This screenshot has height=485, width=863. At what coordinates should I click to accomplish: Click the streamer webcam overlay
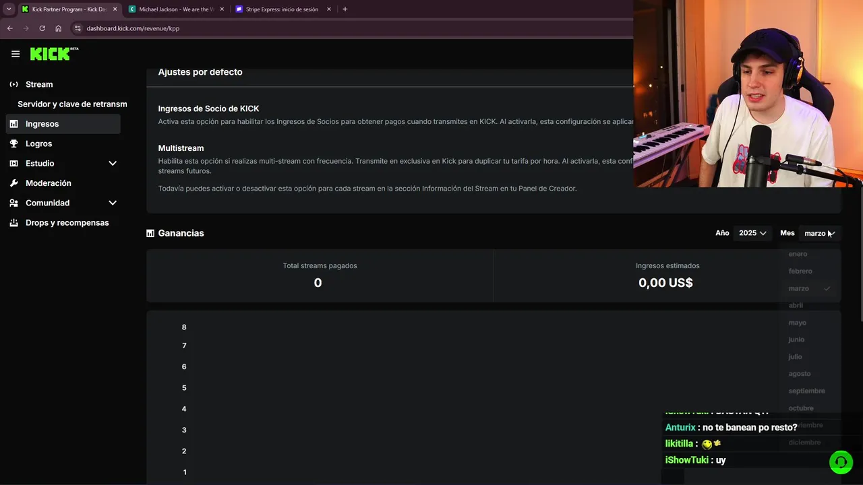pos(748,94)
